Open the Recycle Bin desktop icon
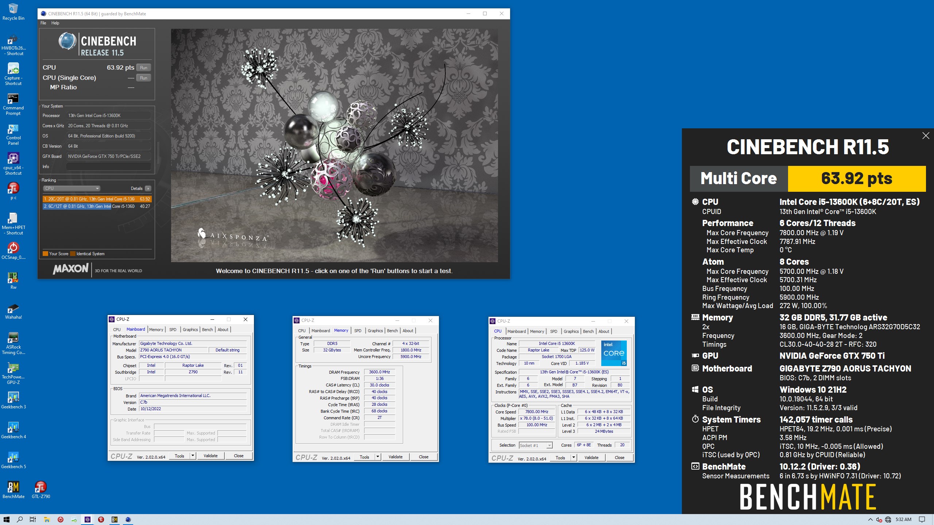934x525 pixels. 13,12
